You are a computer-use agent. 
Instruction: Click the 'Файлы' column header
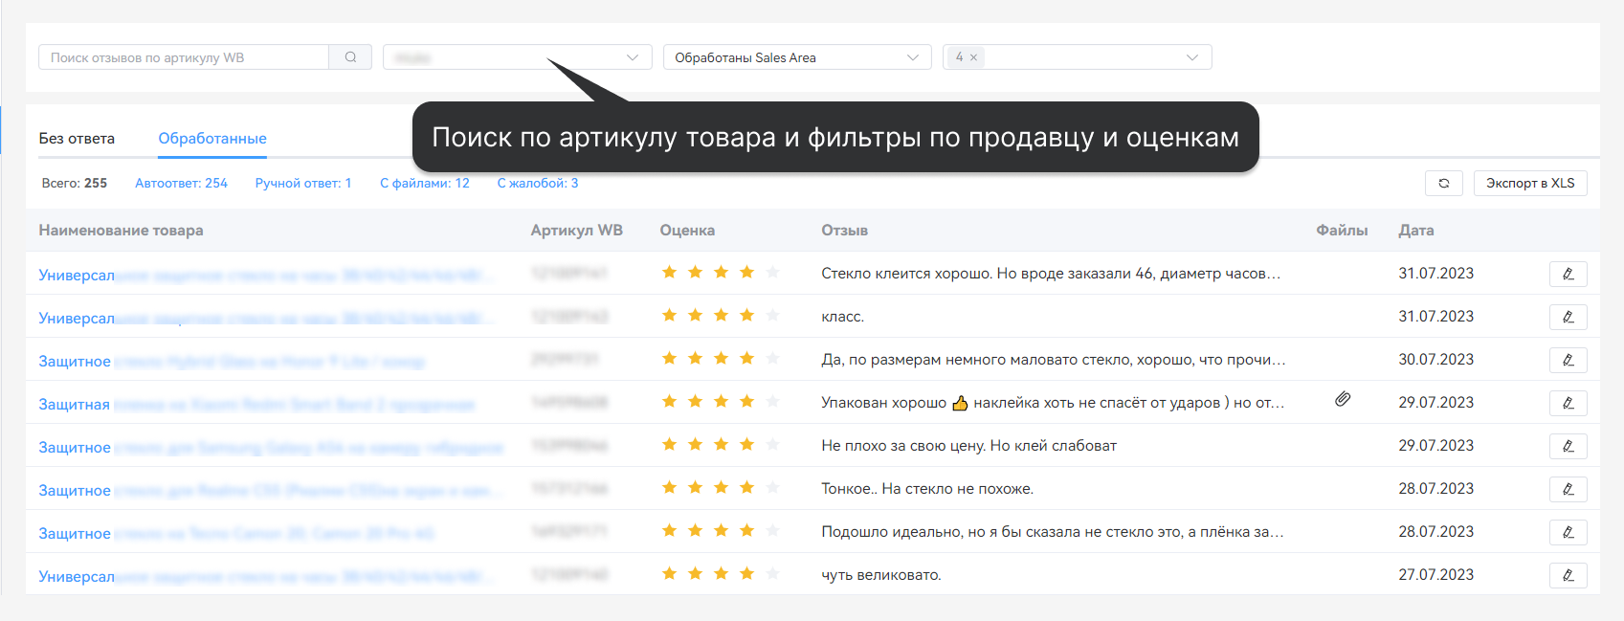(x=1342, y=231)
